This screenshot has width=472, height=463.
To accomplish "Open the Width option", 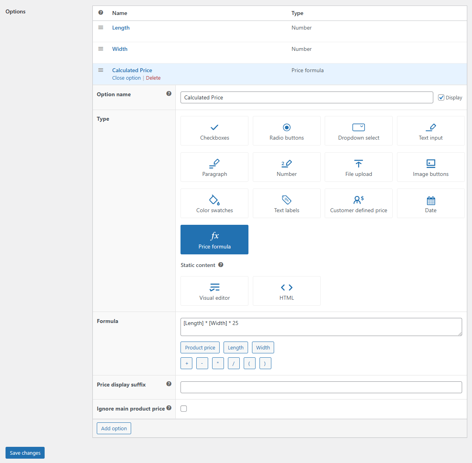I will point(120,49).
